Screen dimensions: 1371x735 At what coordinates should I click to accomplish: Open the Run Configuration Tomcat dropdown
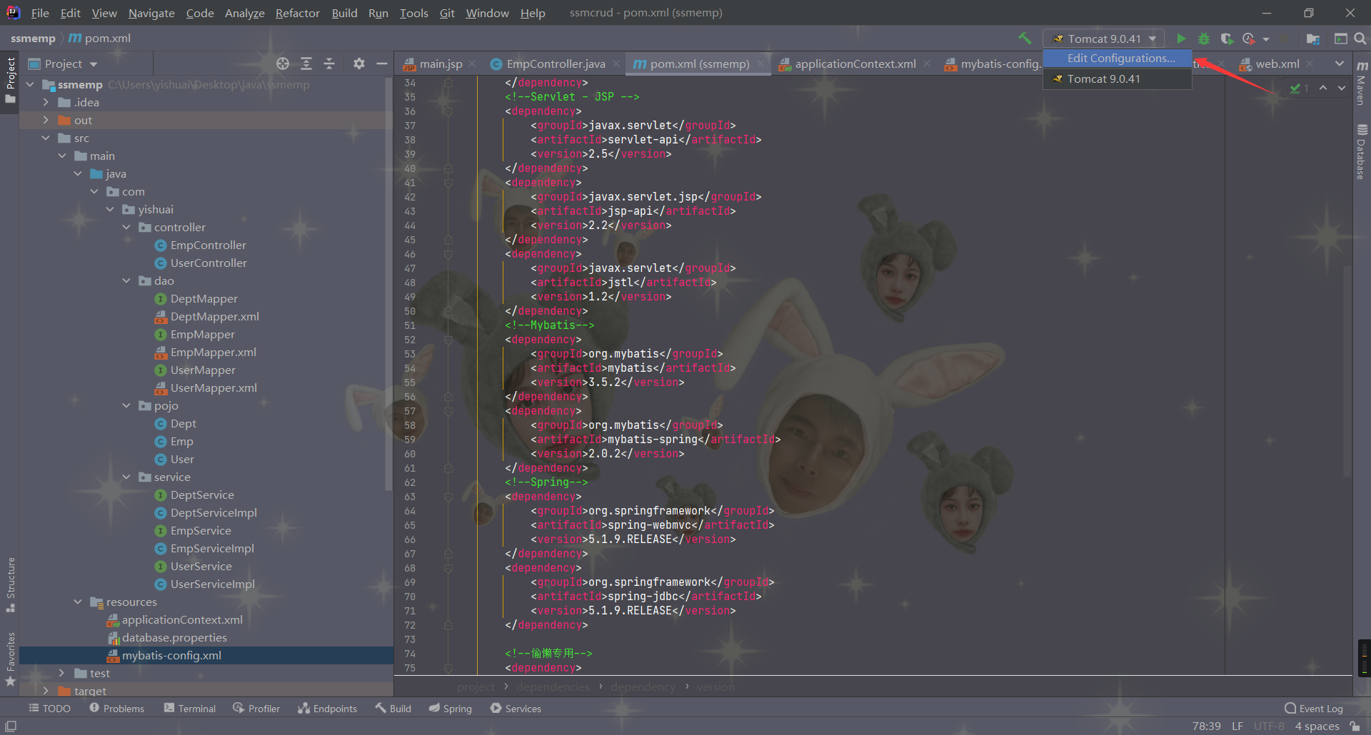[x=1104, y=39]
